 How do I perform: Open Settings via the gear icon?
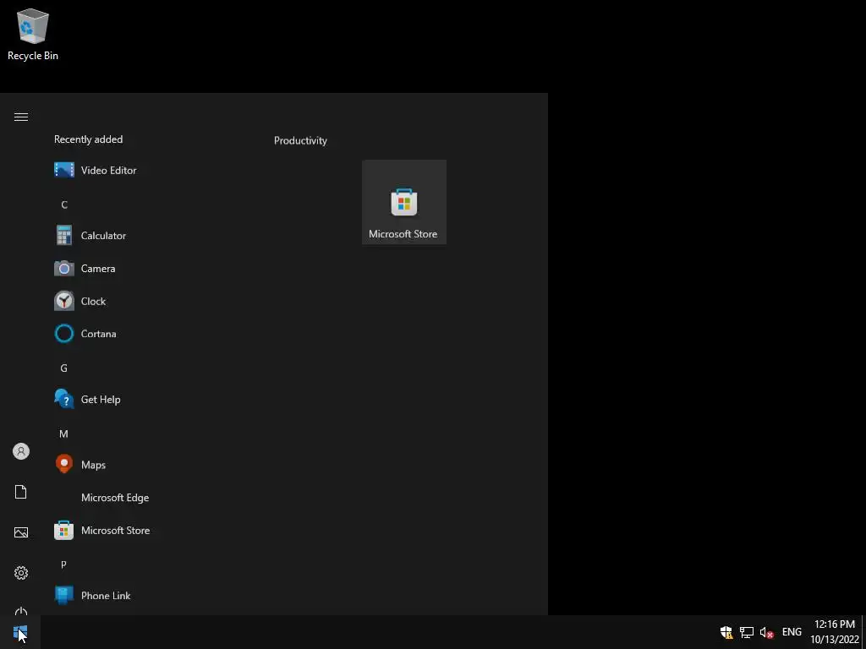click(21, 573)
